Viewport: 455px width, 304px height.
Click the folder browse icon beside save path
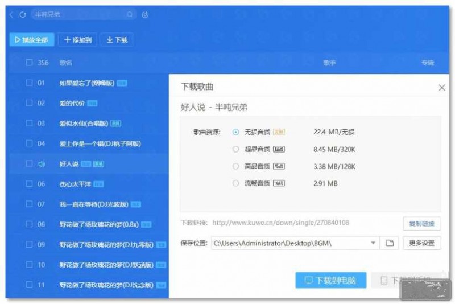click(390, 243)
